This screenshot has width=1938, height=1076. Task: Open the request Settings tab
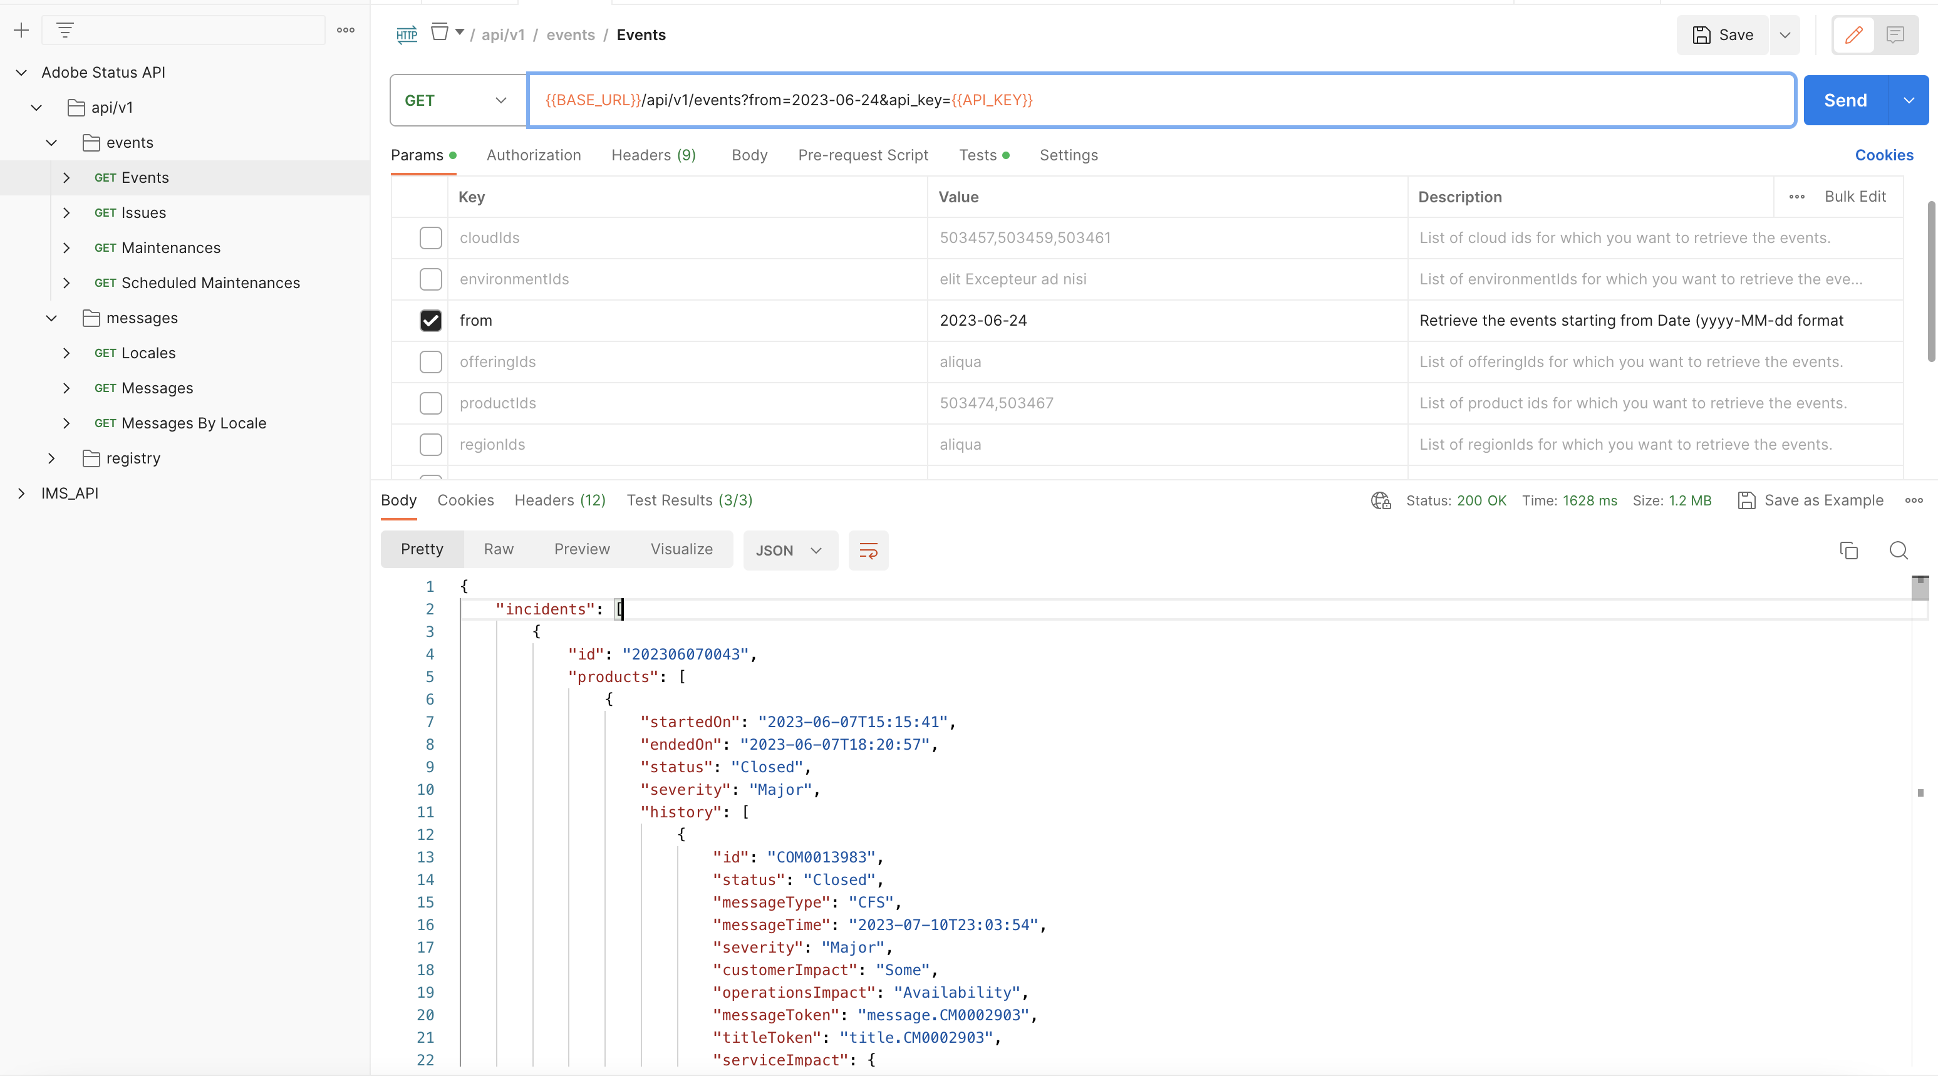click(1069, 155)
